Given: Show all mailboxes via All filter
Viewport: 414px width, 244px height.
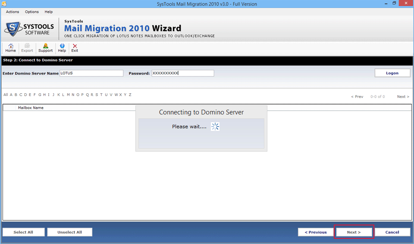Looking at the screenshot, I should click(6, 95).
